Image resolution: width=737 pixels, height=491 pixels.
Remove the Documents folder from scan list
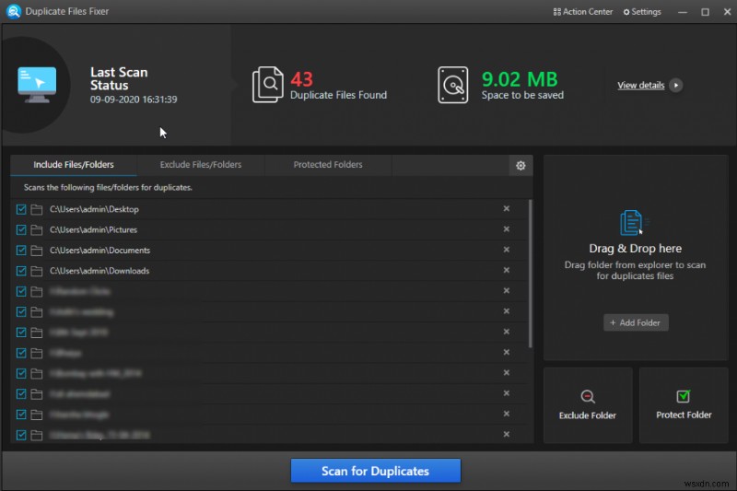(x=506, y=250)
